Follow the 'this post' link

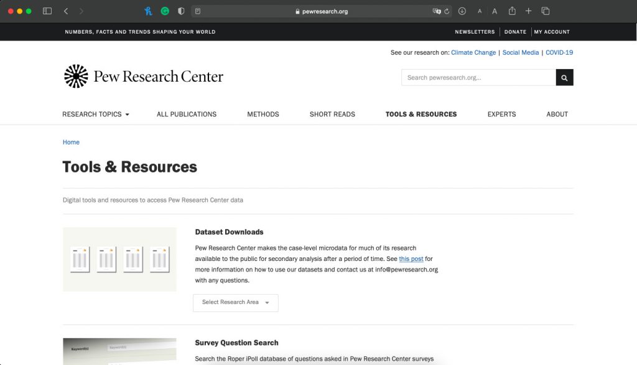411,258
